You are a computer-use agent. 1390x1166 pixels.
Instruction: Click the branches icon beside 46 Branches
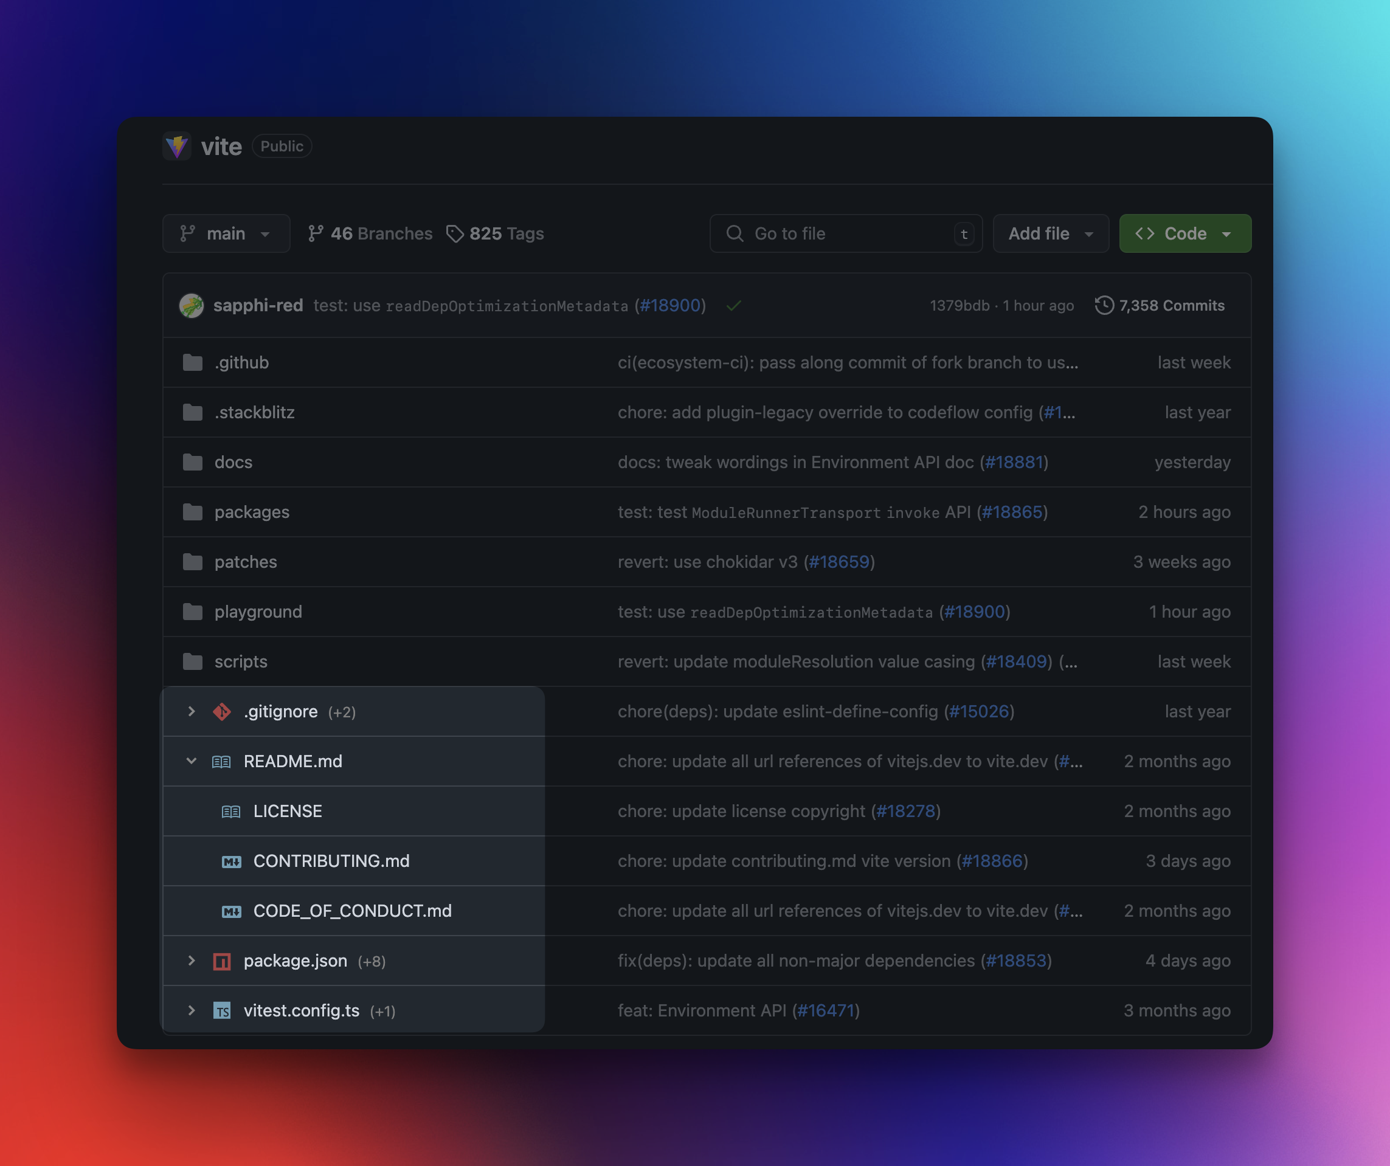tap(316, 233)
